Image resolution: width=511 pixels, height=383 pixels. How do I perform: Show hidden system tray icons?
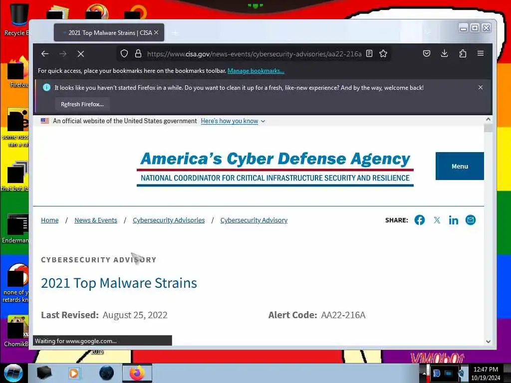(x=424, y=373)
